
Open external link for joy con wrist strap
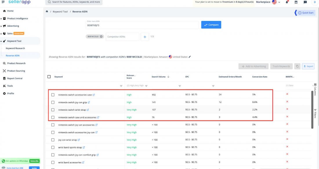click(x=79, y=140)
